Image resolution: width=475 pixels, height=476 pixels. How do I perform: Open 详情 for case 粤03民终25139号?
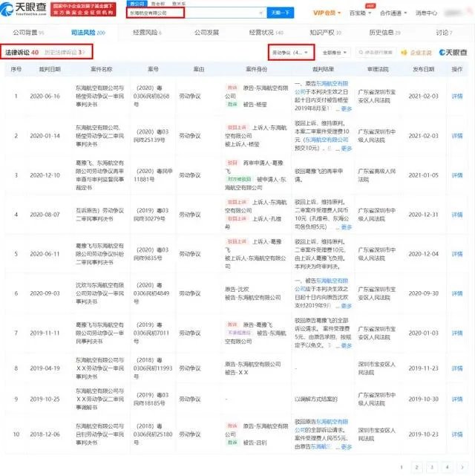[457, 136]
